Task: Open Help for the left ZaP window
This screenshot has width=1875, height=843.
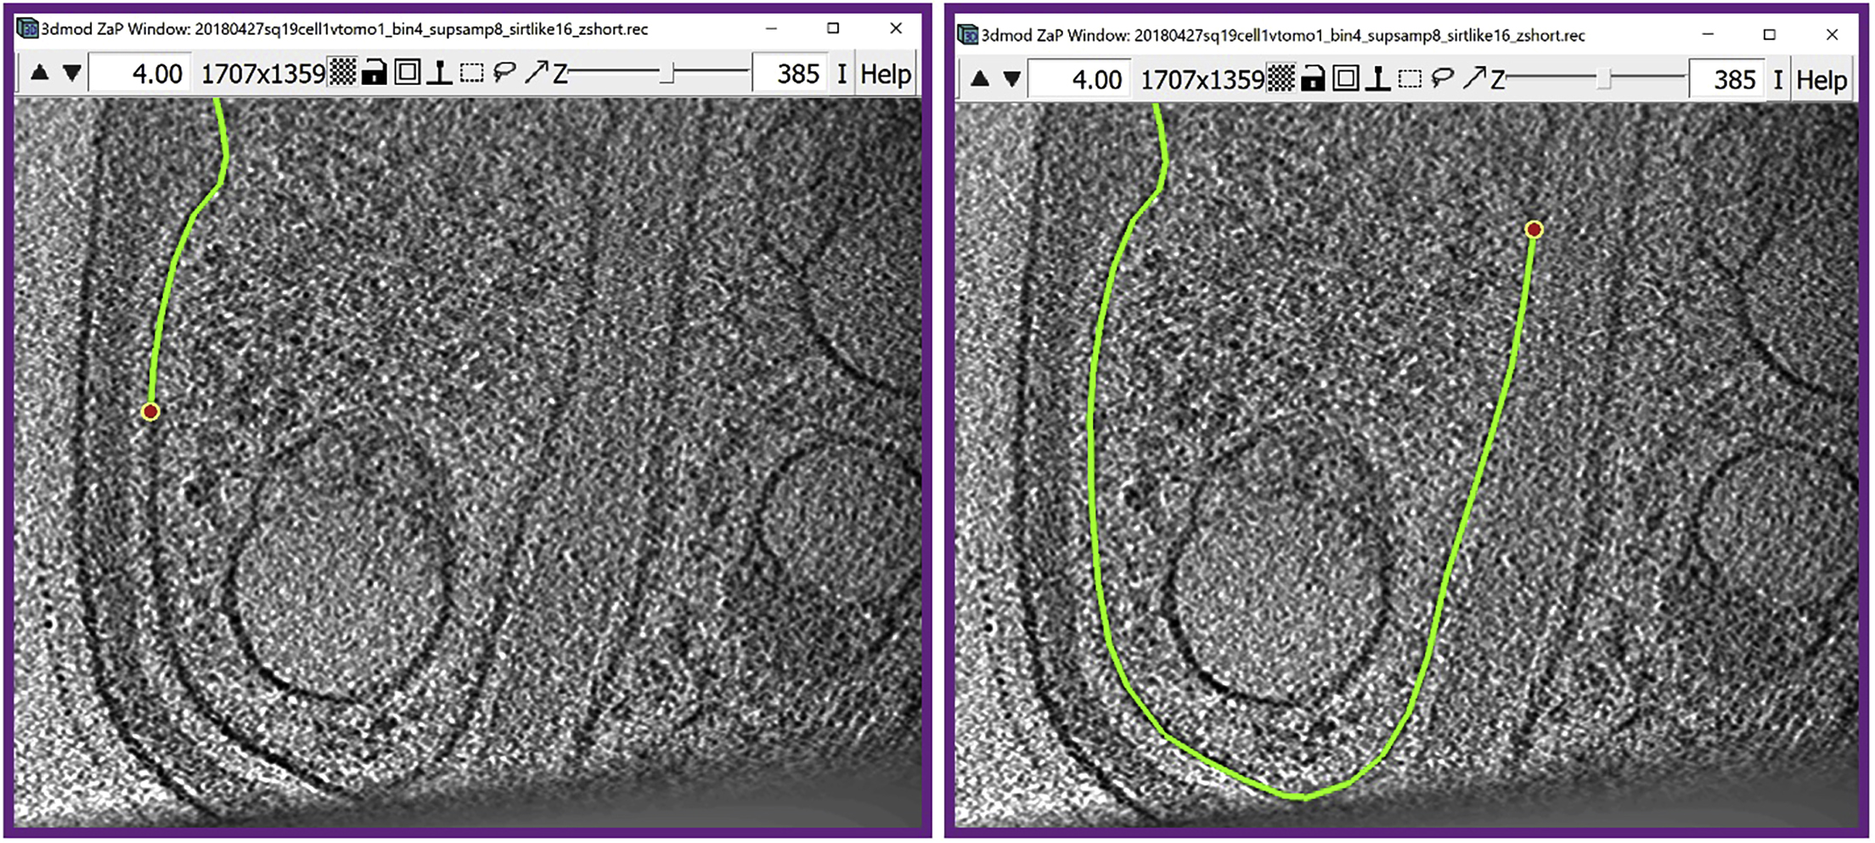Action: click(x=889, y=72)
